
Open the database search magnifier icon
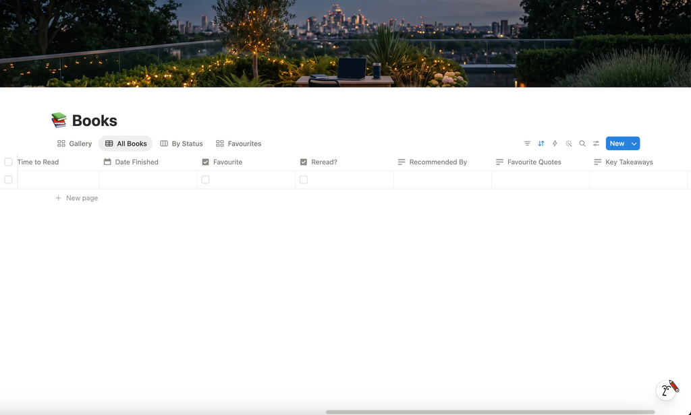tap(582, 143)
